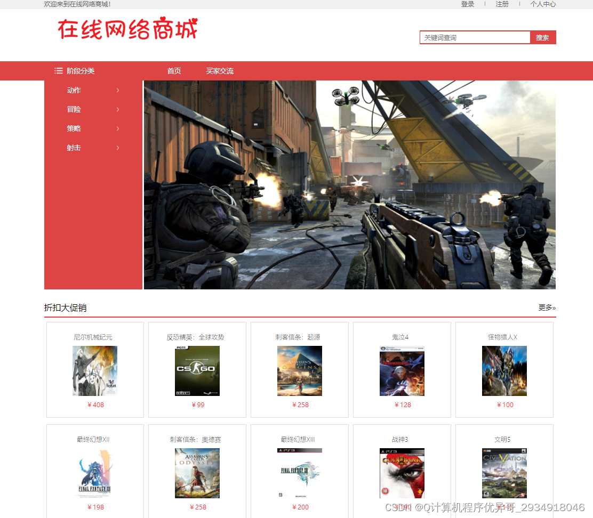Open 个人中心 from the top bar
The height and width of the screenshot is (518, 593).
[x=543, y=4]
